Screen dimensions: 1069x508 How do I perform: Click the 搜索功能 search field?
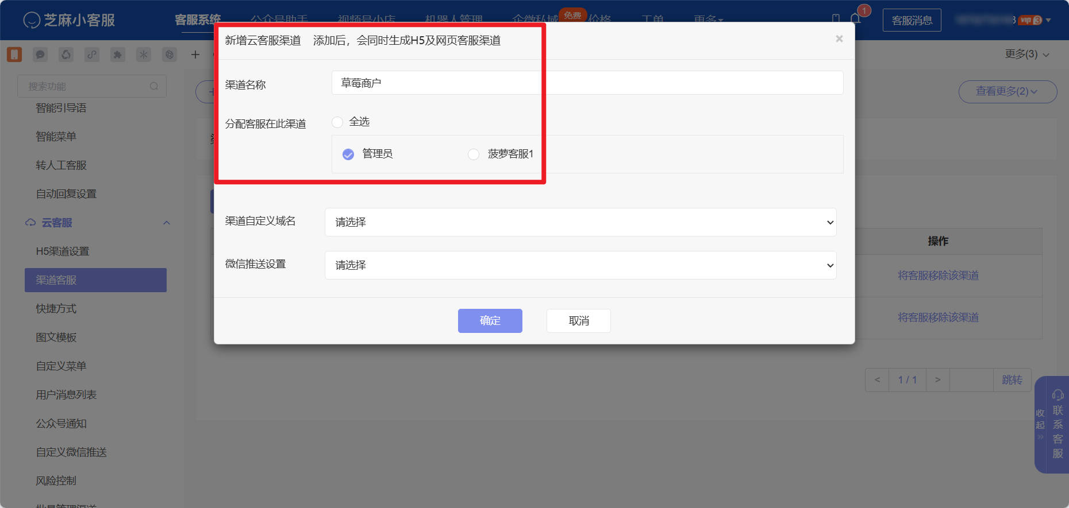tap(92, 86)
